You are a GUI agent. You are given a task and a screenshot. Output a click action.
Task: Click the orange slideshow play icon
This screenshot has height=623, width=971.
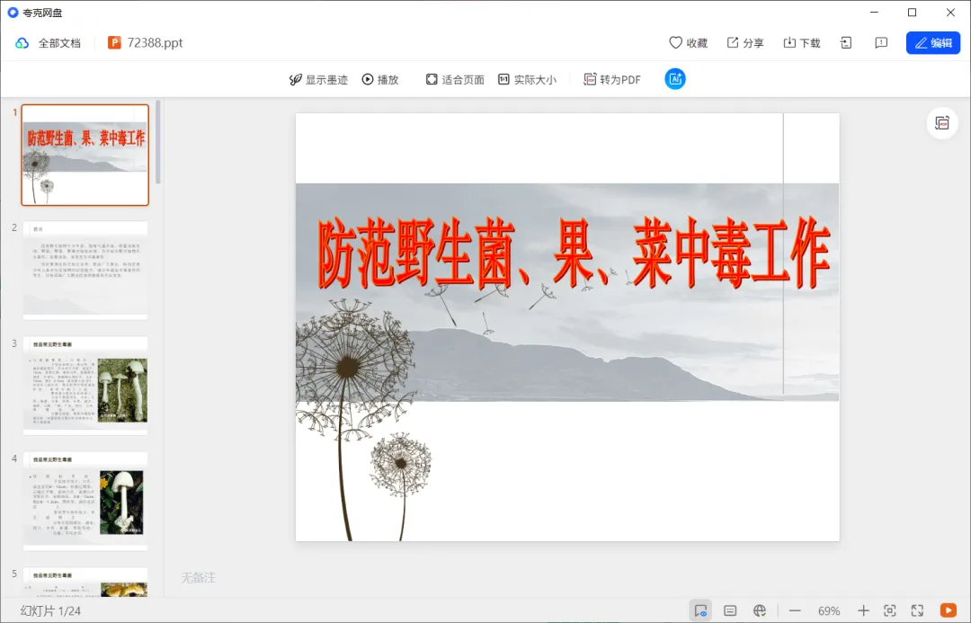pyautogui.click(x=949, y=610)
